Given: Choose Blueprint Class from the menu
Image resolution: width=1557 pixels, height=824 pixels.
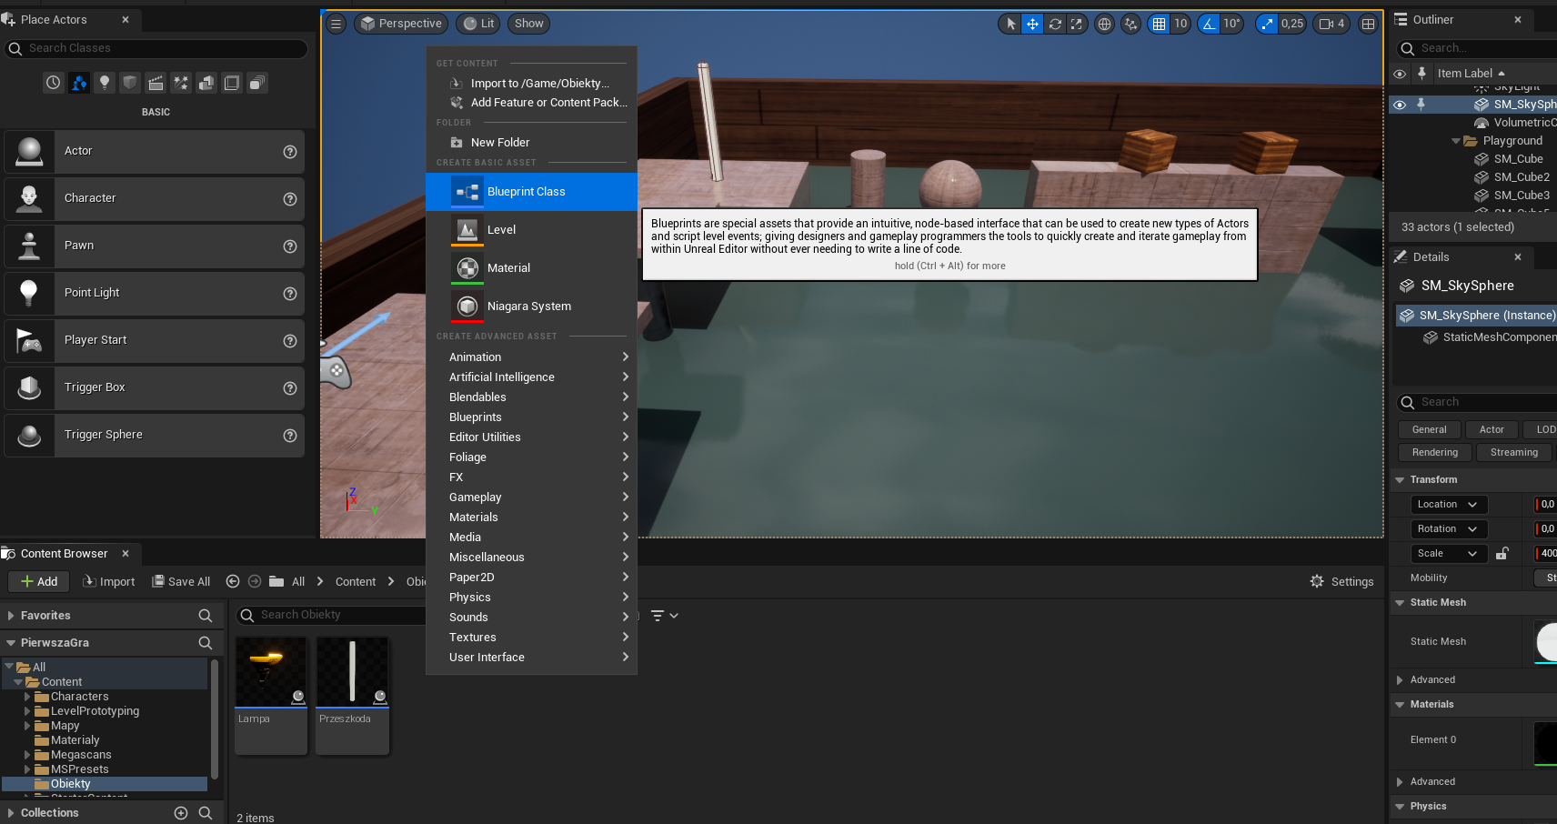Looking at the screenshot, I should click(x=526, y=192).
